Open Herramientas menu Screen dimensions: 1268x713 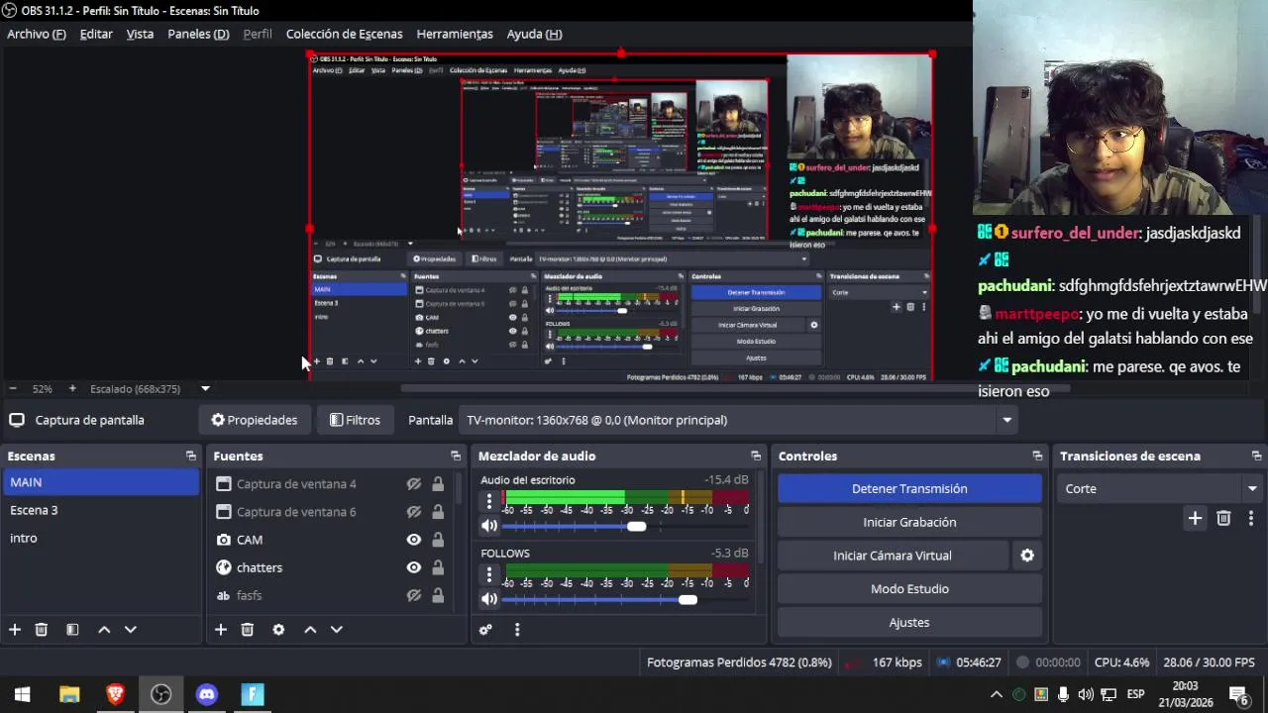coord(455,34)
